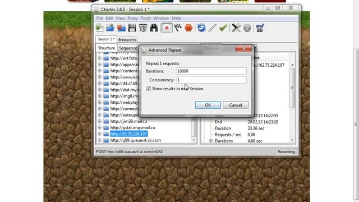Click the Duration value 33.36 sec
The height and width of the screenshot is (202, 359).
[256, 128]
